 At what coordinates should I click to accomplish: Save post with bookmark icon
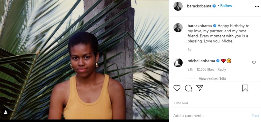[x=245, y=88]
